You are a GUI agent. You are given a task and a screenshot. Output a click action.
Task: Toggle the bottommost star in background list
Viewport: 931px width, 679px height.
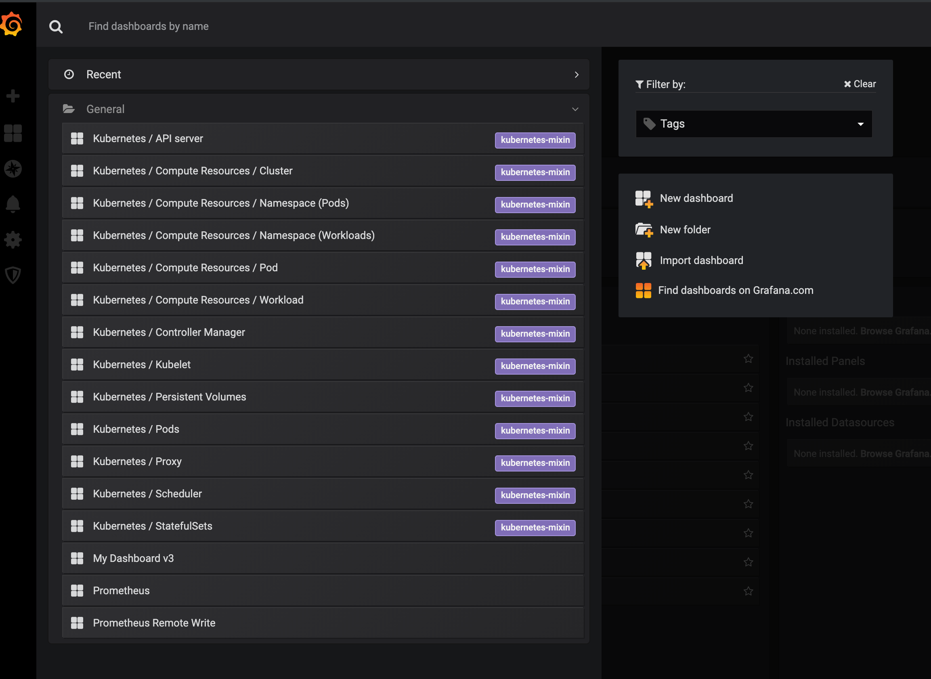click(x=748, y=591)
